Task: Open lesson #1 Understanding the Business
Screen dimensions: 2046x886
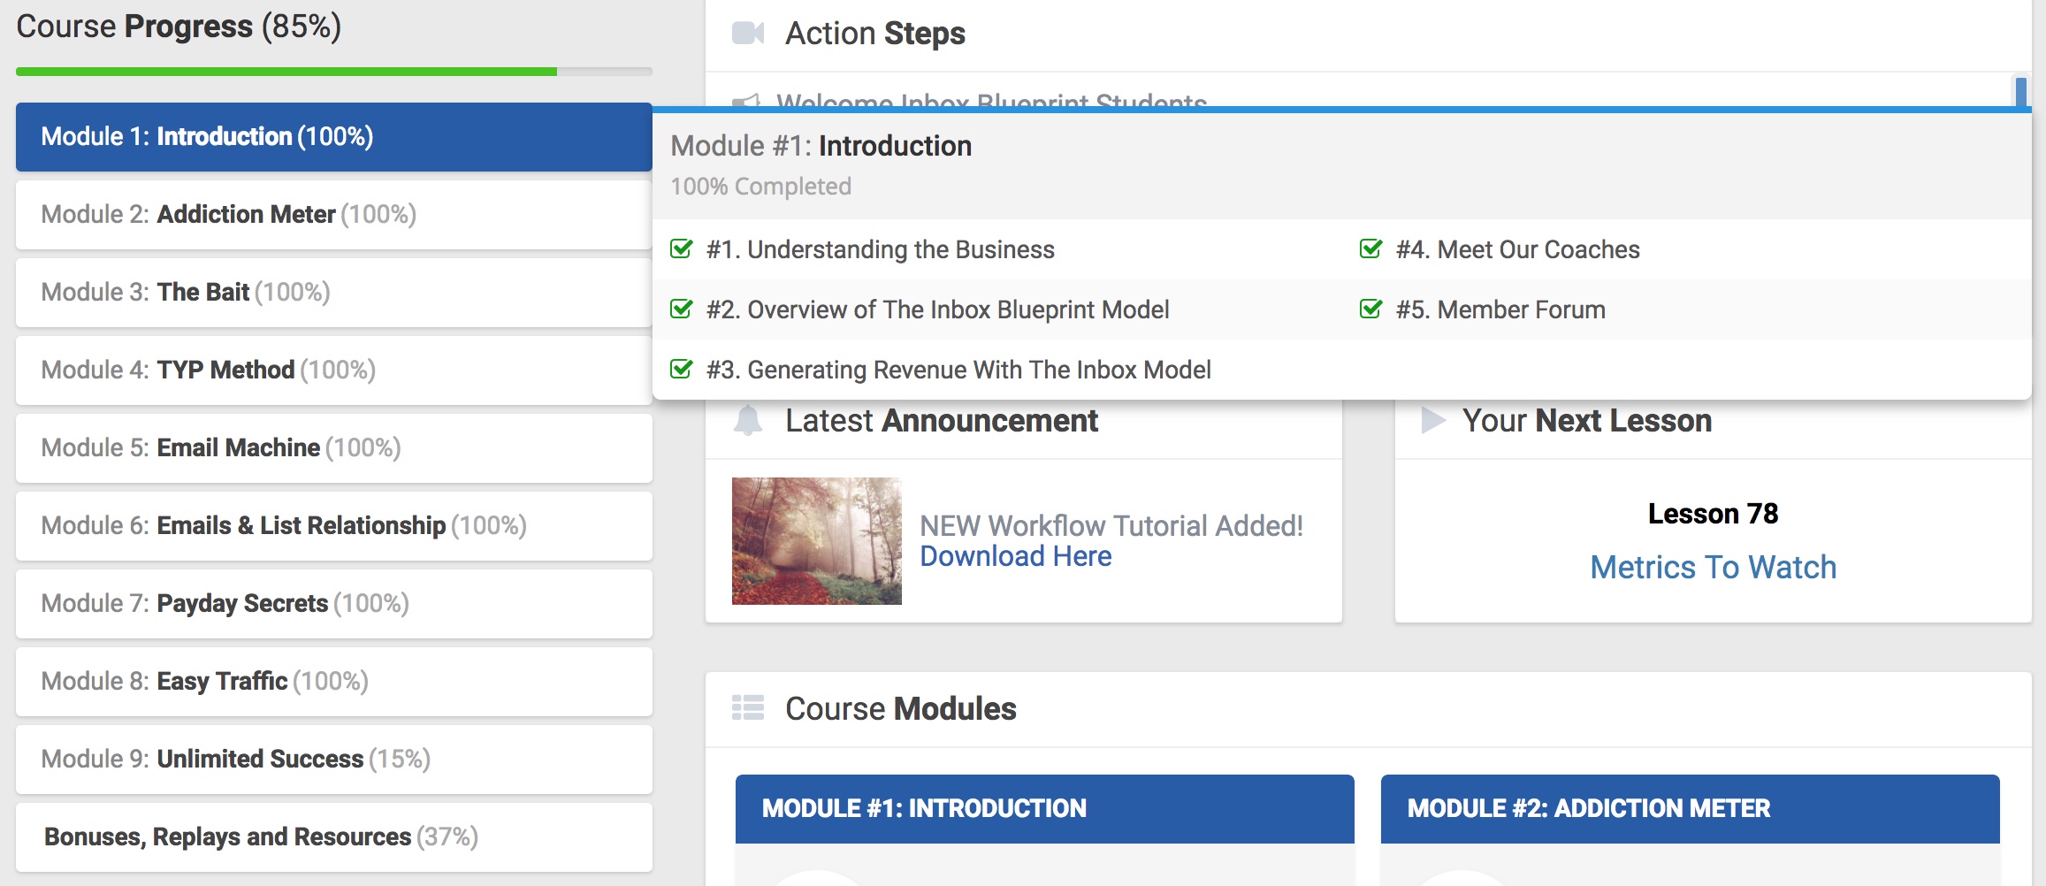Action: (x=881, y=250)
